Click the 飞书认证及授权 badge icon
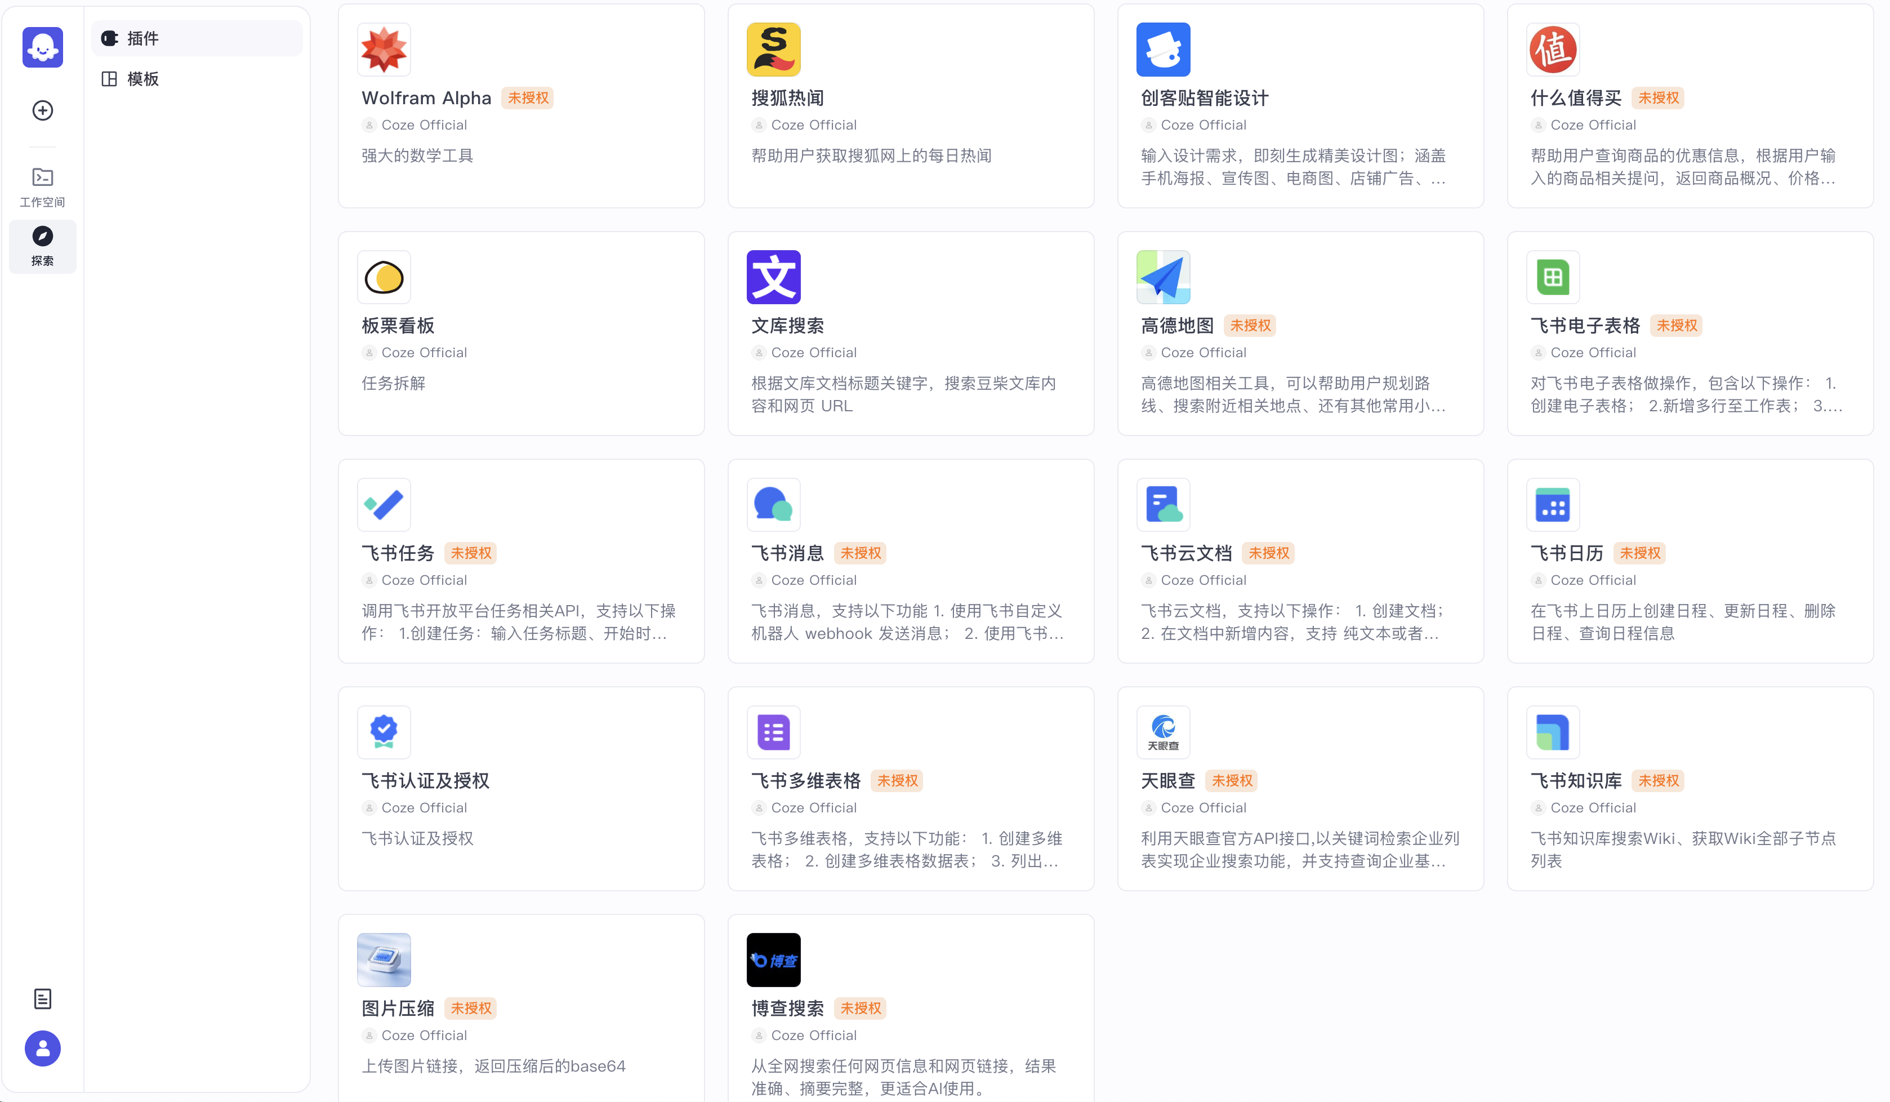Image resolution: width=1890 pixels, height=1102 pixels. (384, 732)
